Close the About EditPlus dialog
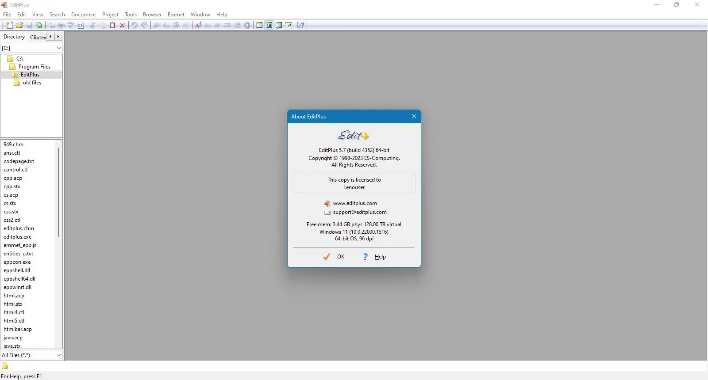The width and height of the screenshot is (708, 380). click(414, 116)
